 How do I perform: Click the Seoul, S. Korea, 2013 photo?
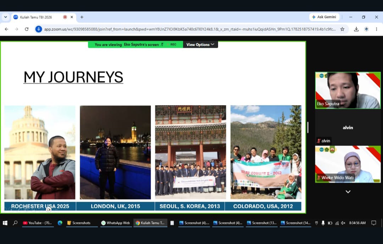[x=190, y=152]
